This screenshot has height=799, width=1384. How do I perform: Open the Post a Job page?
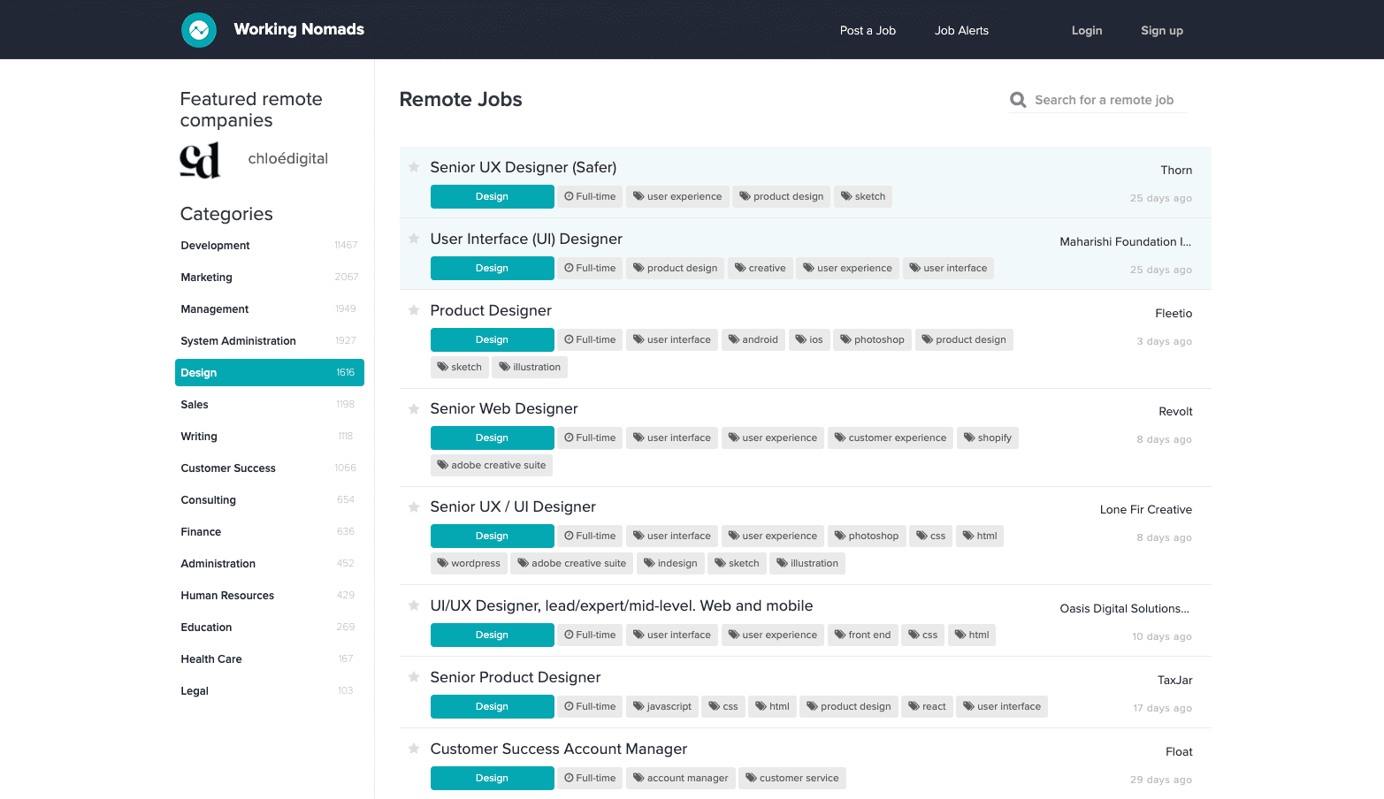(x=867, y=30)
